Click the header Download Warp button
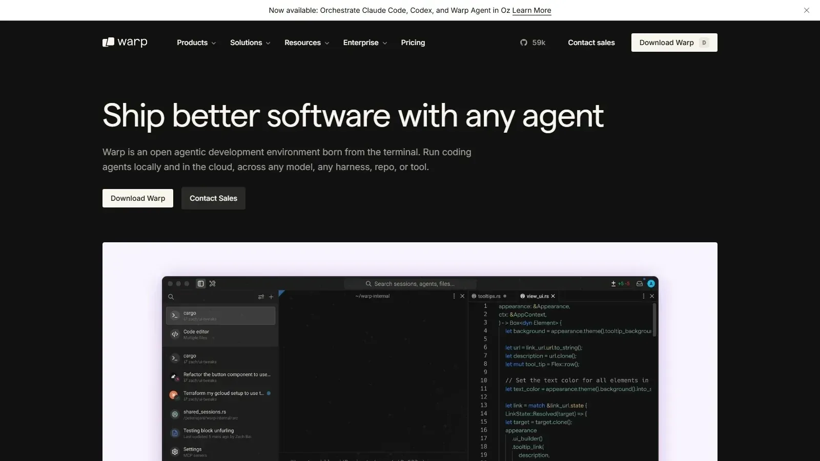The image size is (820, 461). (x=674, y=43)
